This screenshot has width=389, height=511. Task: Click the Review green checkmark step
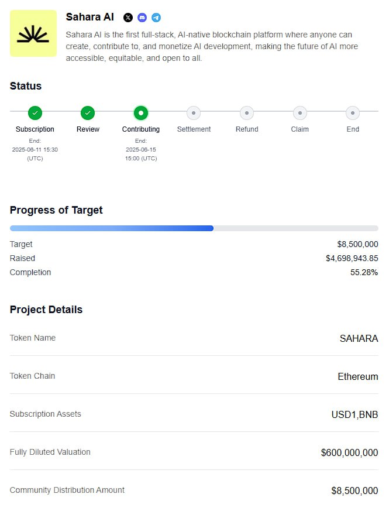[x=88, y=113]
